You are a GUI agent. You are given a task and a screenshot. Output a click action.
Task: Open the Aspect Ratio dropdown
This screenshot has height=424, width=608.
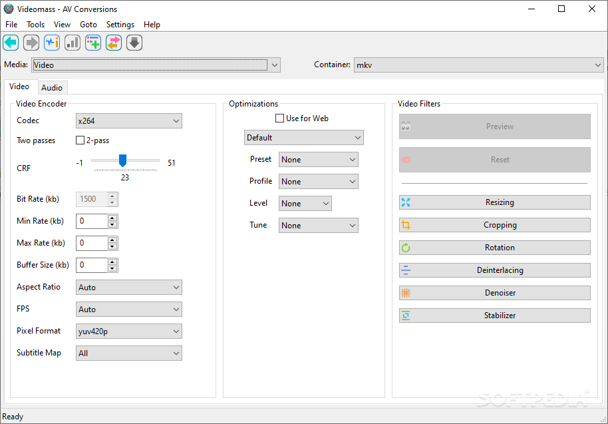point(129,288)
